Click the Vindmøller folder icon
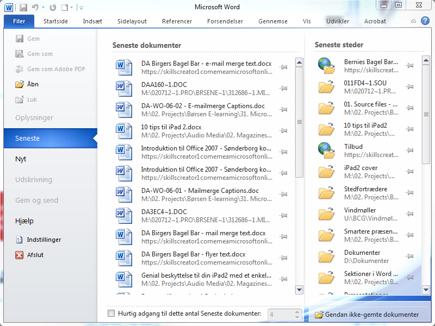Viewport: 435px width, 326px height. (326, 214)
